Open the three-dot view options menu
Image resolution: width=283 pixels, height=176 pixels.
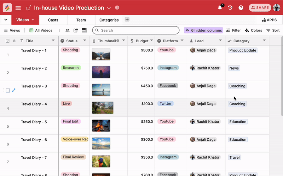(x=59, y=30)
